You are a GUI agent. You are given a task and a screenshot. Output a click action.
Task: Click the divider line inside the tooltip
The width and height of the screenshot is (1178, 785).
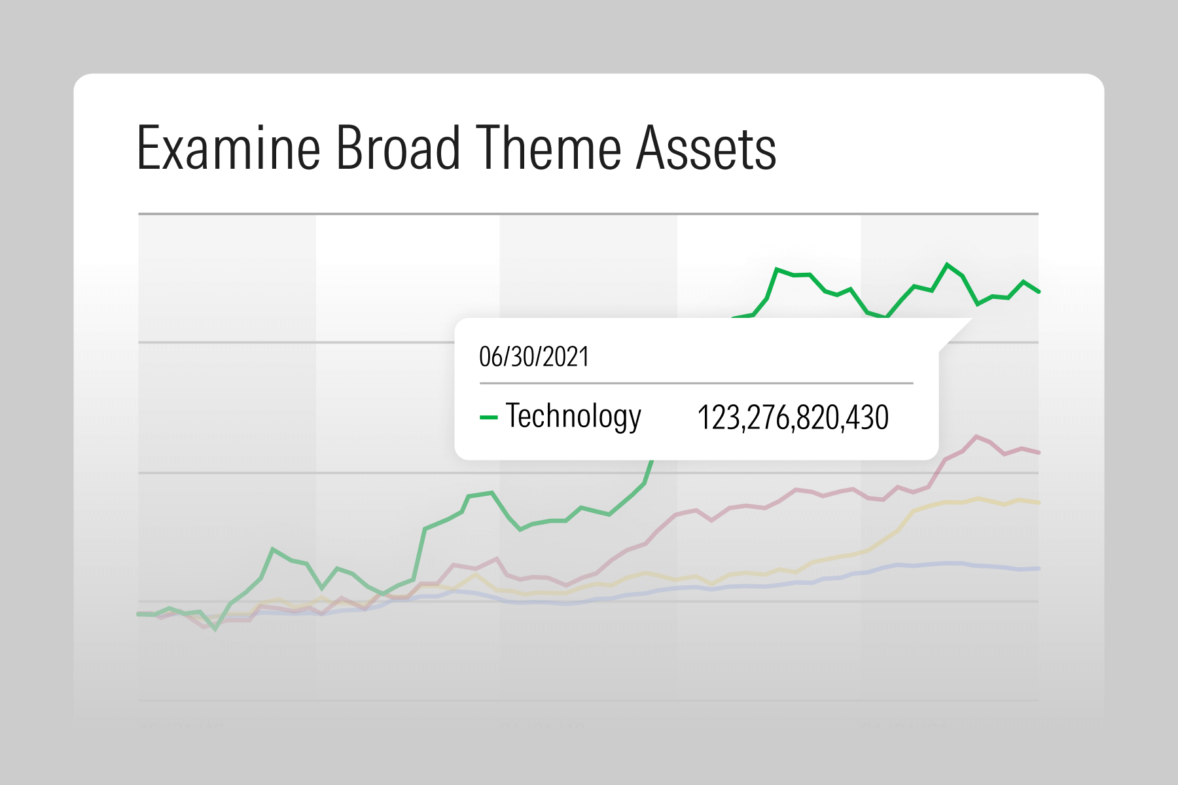tap(696, 383)
